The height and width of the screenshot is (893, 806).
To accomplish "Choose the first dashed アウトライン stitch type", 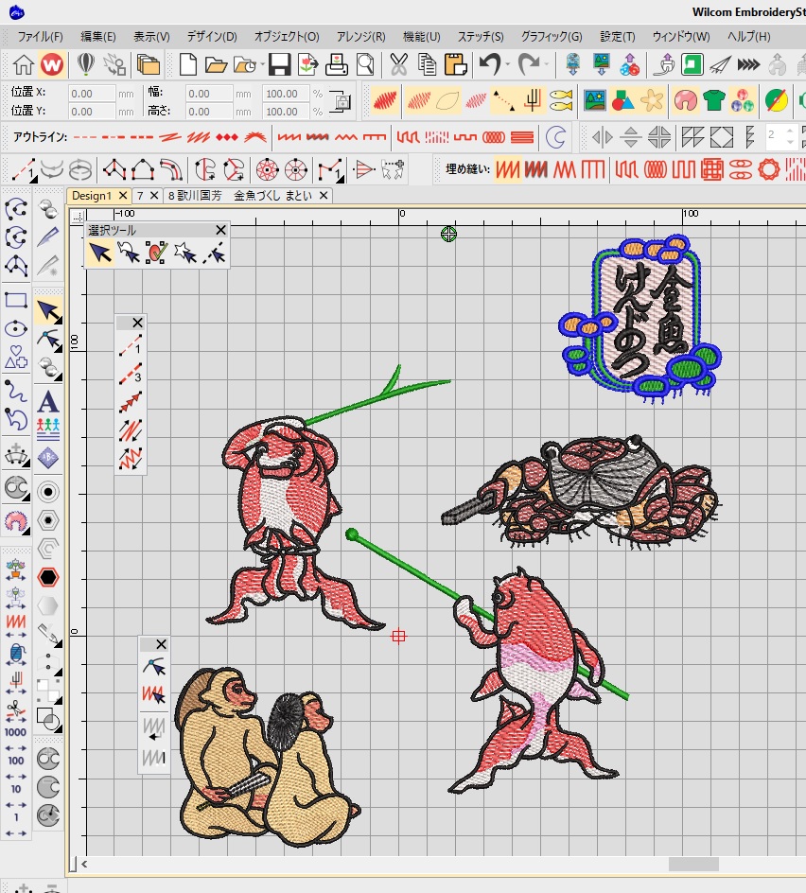I will [x=85, y=137].
